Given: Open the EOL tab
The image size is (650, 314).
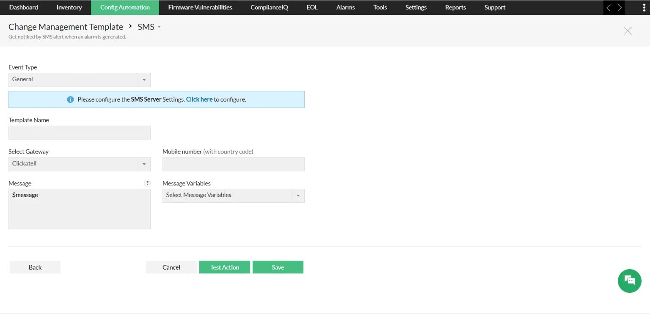Looking at the screenshot, I should (x=312, y=8).
